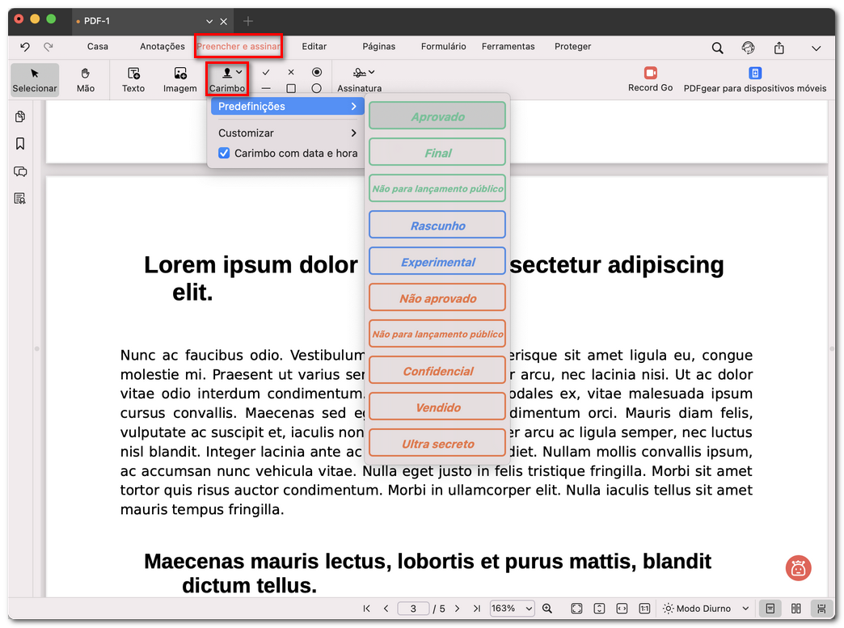Expand the Customizar submenu

pos(286,133)
